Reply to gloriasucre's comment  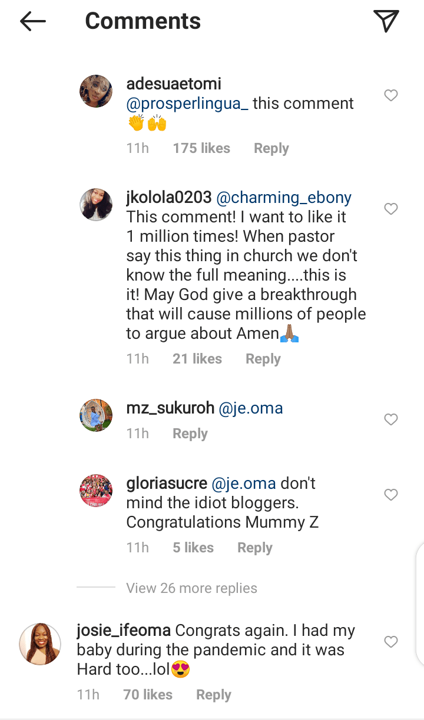pos(254,548)
